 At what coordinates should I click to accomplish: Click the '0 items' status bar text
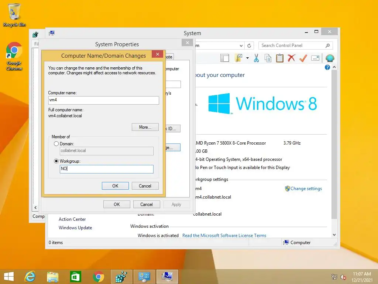click(56, 243)
